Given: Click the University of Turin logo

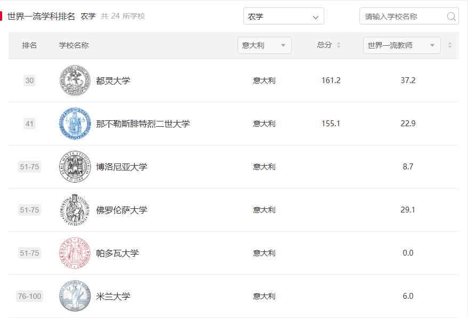Looking at the screenshot, I should click(75, 80).
